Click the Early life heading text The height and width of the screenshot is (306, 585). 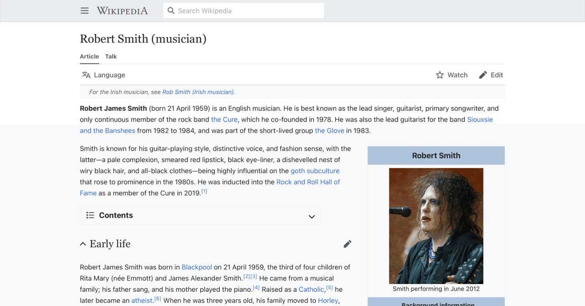(x=110, y=244)
